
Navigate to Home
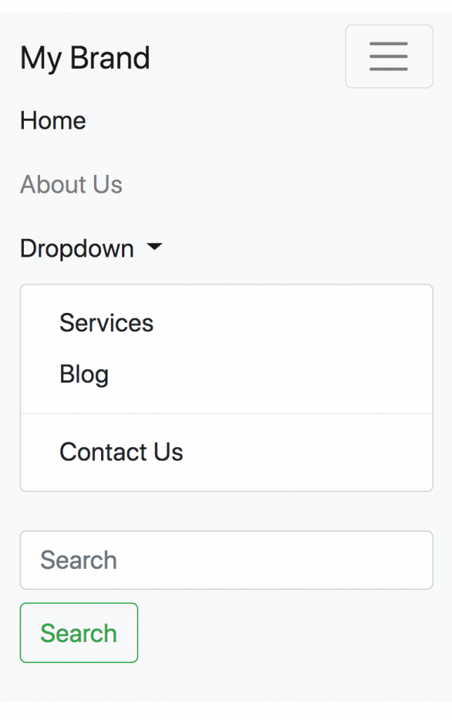[x=53, y=121]
